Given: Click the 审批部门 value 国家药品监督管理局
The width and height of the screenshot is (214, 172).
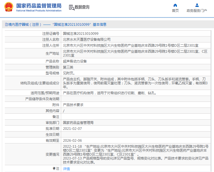Looking at the screenshot, I should 78,123.
